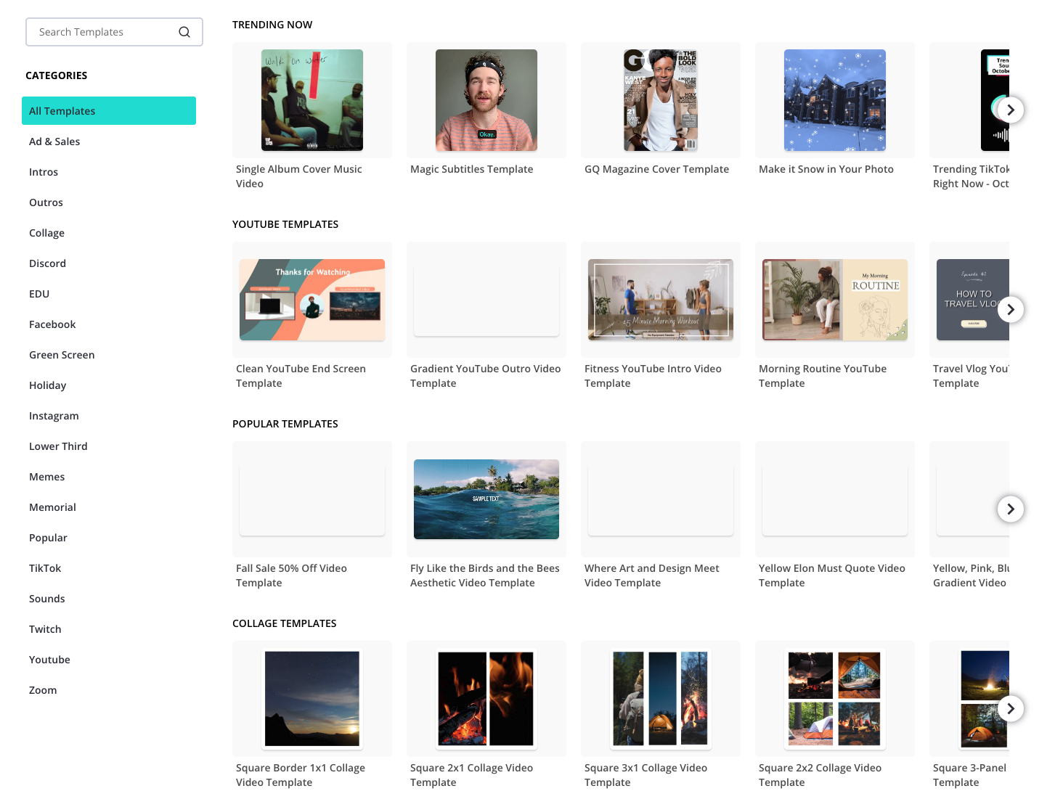Focus the Search Templates input field
Image resolution: width=1063 pixels, height=799 pixels.
(102, 32)
